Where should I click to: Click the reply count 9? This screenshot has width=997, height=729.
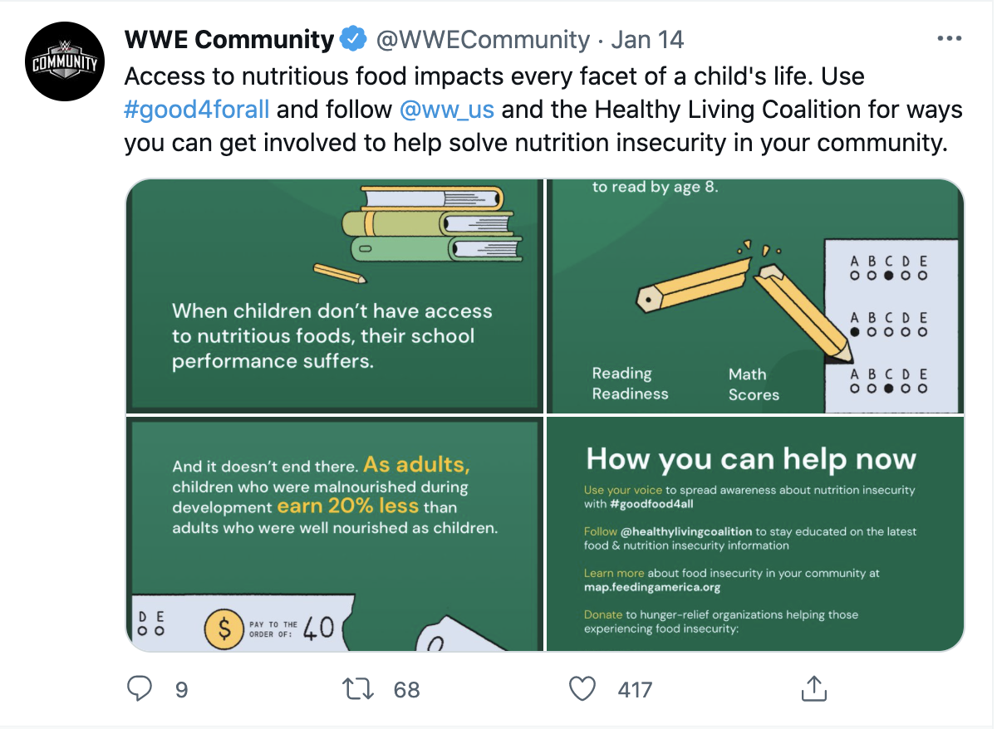(181, 689)
